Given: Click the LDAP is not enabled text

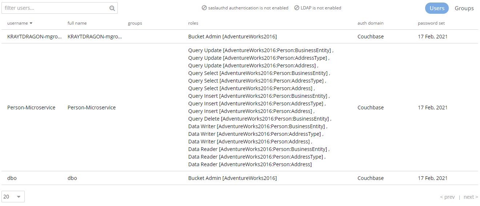Looking at the screenshot, I should (321, 8).
